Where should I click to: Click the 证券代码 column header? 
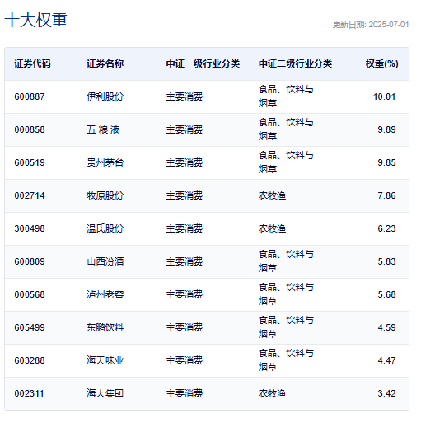pos(32,63)
